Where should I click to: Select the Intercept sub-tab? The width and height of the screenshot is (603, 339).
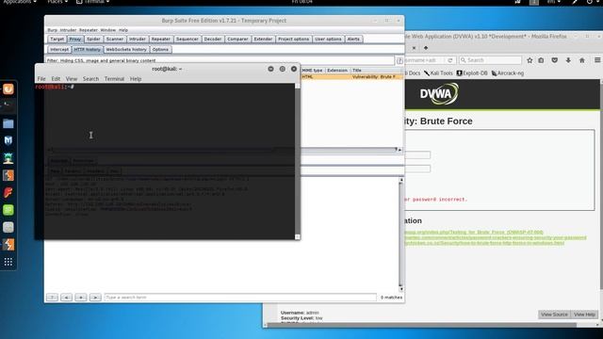[59, 50]
